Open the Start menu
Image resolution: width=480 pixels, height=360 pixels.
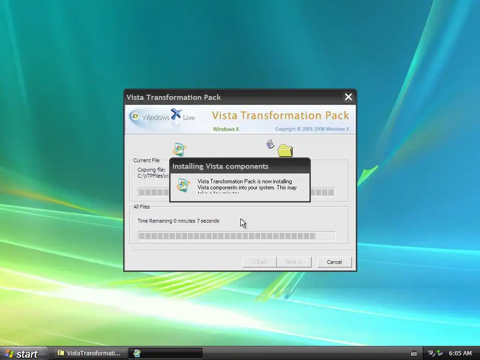(24, 353)
